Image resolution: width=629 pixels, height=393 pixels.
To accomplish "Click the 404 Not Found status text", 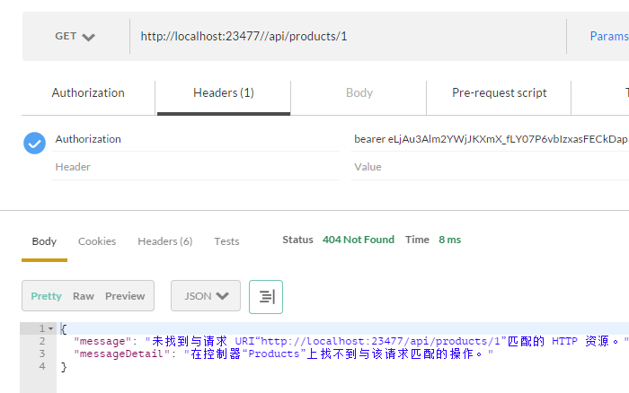I will pyautogui.click(x=359, y=240).
